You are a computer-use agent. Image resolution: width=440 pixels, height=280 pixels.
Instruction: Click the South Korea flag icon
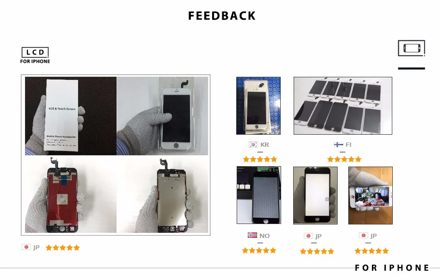(x=253, y=144)
